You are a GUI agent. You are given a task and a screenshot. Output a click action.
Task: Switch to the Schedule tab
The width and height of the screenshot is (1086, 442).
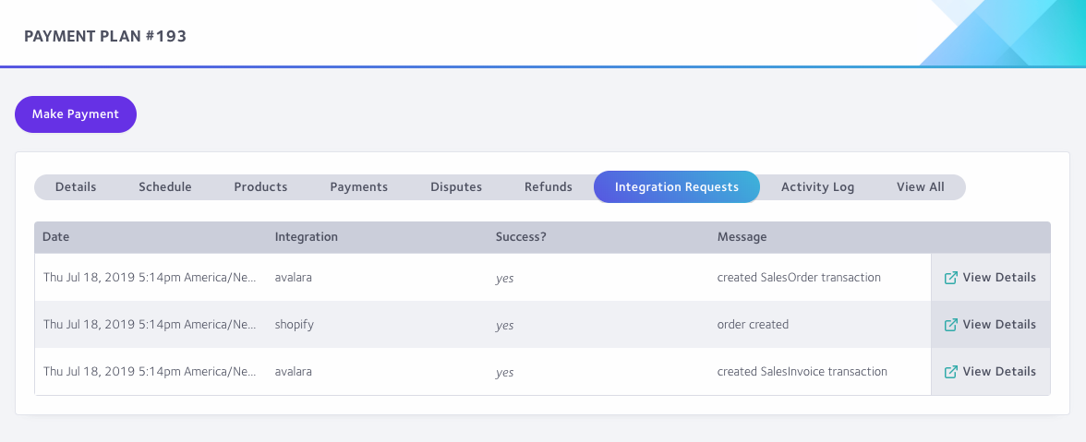[x=164, y=186]
